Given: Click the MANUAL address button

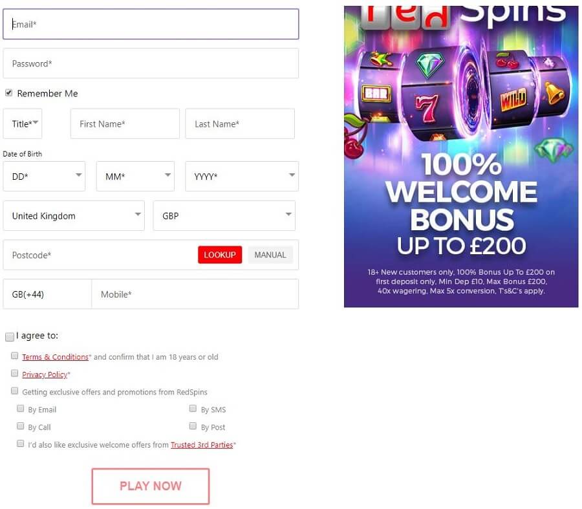Looking at the screenshot, I should coord(270,255).
